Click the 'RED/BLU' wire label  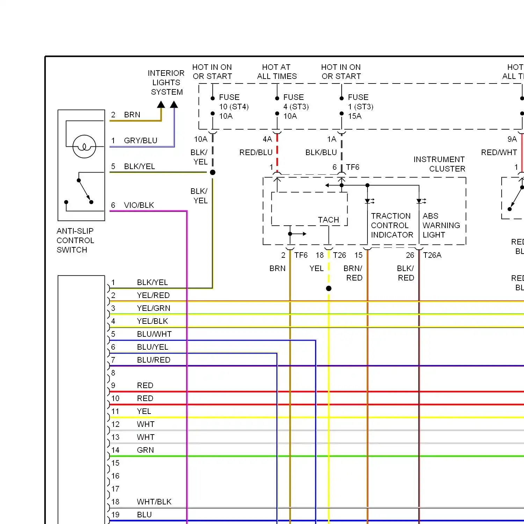pos(256,153)
